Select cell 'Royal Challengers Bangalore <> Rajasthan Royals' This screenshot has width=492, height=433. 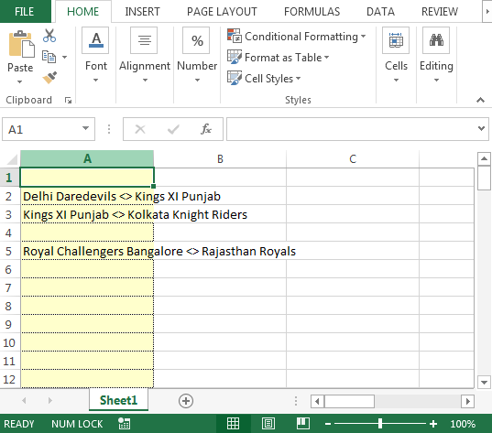pyautogui.click(x=87, y=251)
